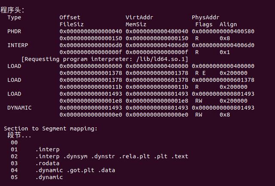Select the PhysAddr column header
This screenshot has width=275, height=186.
click(x=205, y=18)
